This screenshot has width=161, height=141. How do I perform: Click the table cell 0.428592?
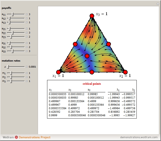[x=54, y=112]
